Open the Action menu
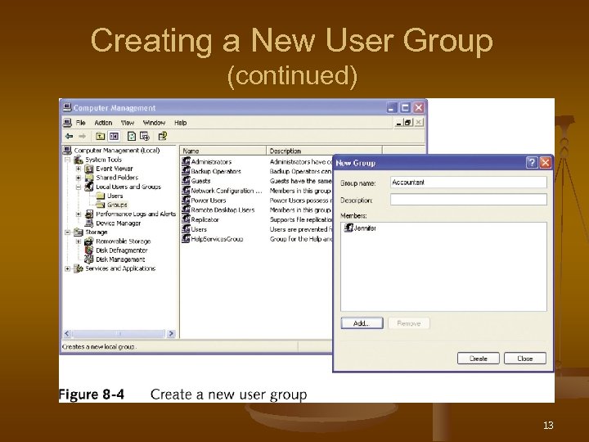 pos(103,123)
